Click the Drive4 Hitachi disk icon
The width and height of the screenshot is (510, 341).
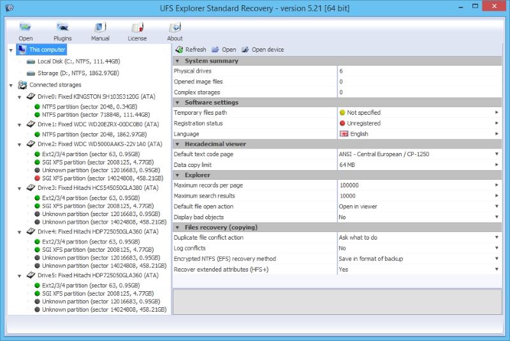click(31, 231)
